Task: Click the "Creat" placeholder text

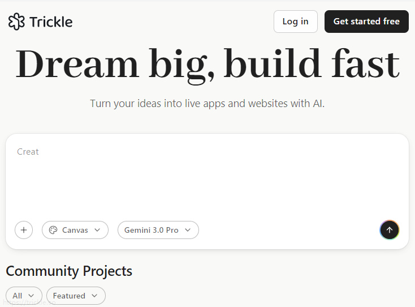Action: (x=28, y=152)
